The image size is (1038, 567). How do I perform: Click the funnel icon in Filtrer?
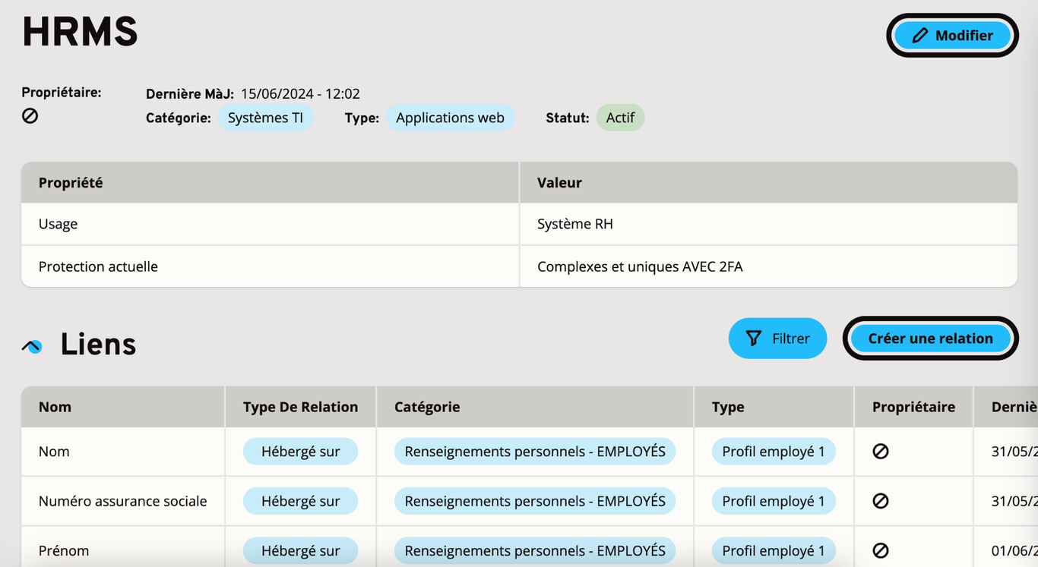(x=753, y=339)
